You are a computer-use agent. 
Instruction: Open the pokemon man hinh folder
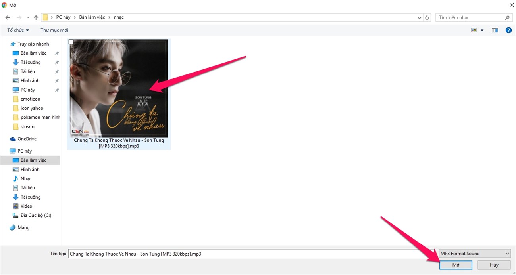(40, 117)
